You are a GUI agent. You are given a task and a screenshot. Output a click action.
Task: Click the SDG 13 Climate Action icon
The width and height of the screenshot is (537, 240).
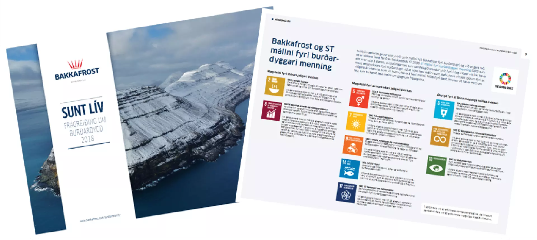click(x=437, y=166)
